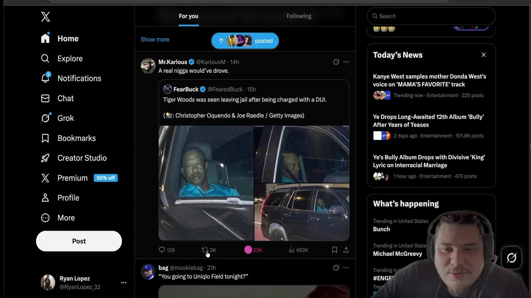
Task: Toggle bookmark on Mr.Karlous post
Action: 334,250
